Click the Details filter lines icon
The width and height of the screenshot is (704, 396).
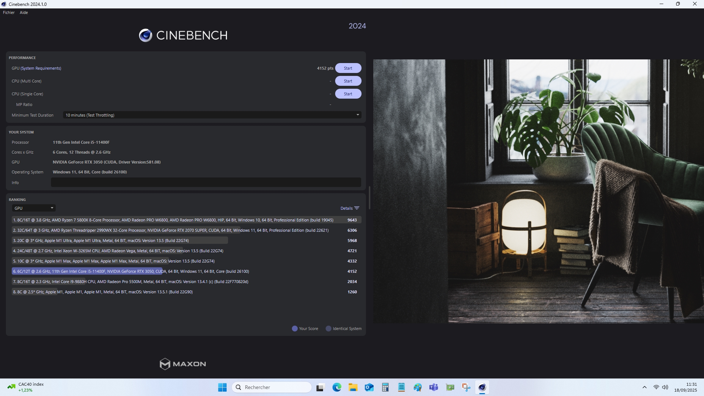coord(357,208)
